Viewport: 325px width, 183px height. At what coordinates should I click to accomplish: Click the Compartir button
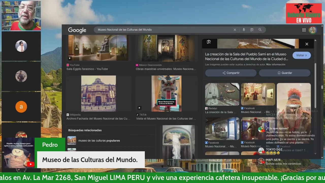[231, 73]
